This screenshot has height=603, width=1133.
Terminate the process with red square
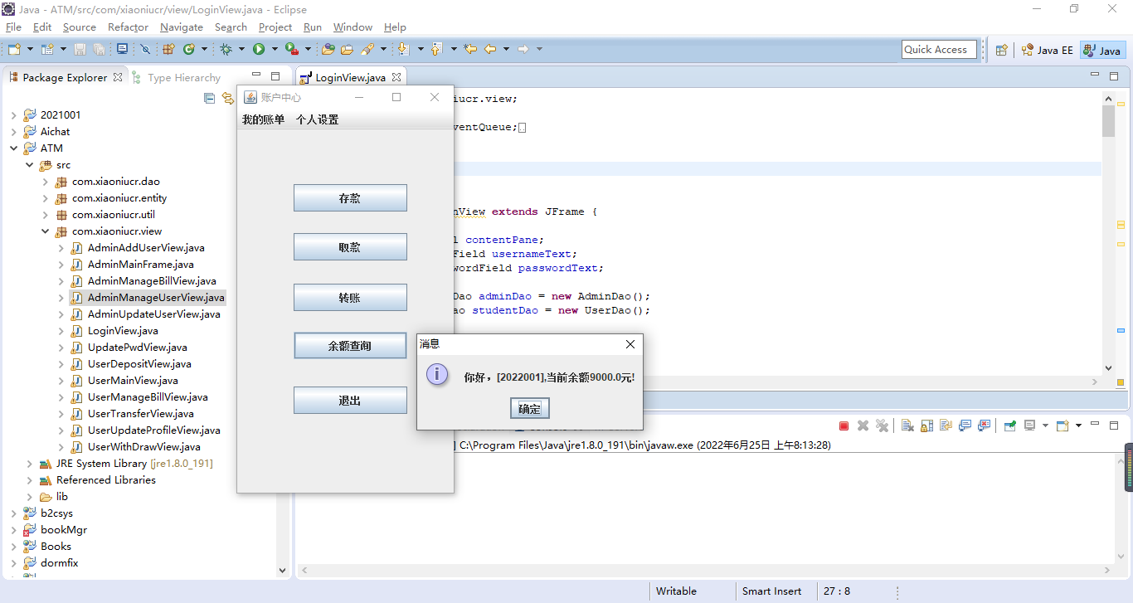[x=844, y=426]
